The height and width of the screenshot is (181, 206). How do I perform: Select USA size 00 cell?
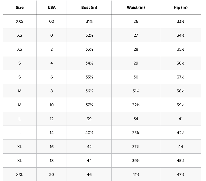52,21
